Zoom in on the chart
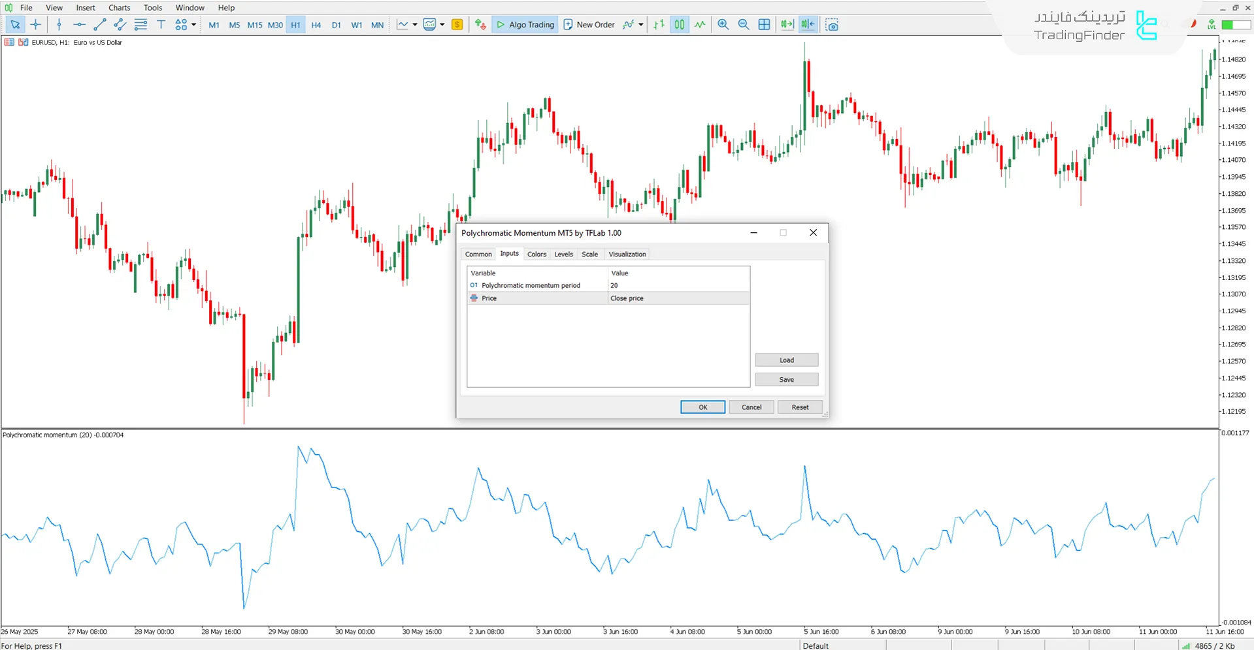The height and width of the screenshot is (650, 1254). click(723, 24)
